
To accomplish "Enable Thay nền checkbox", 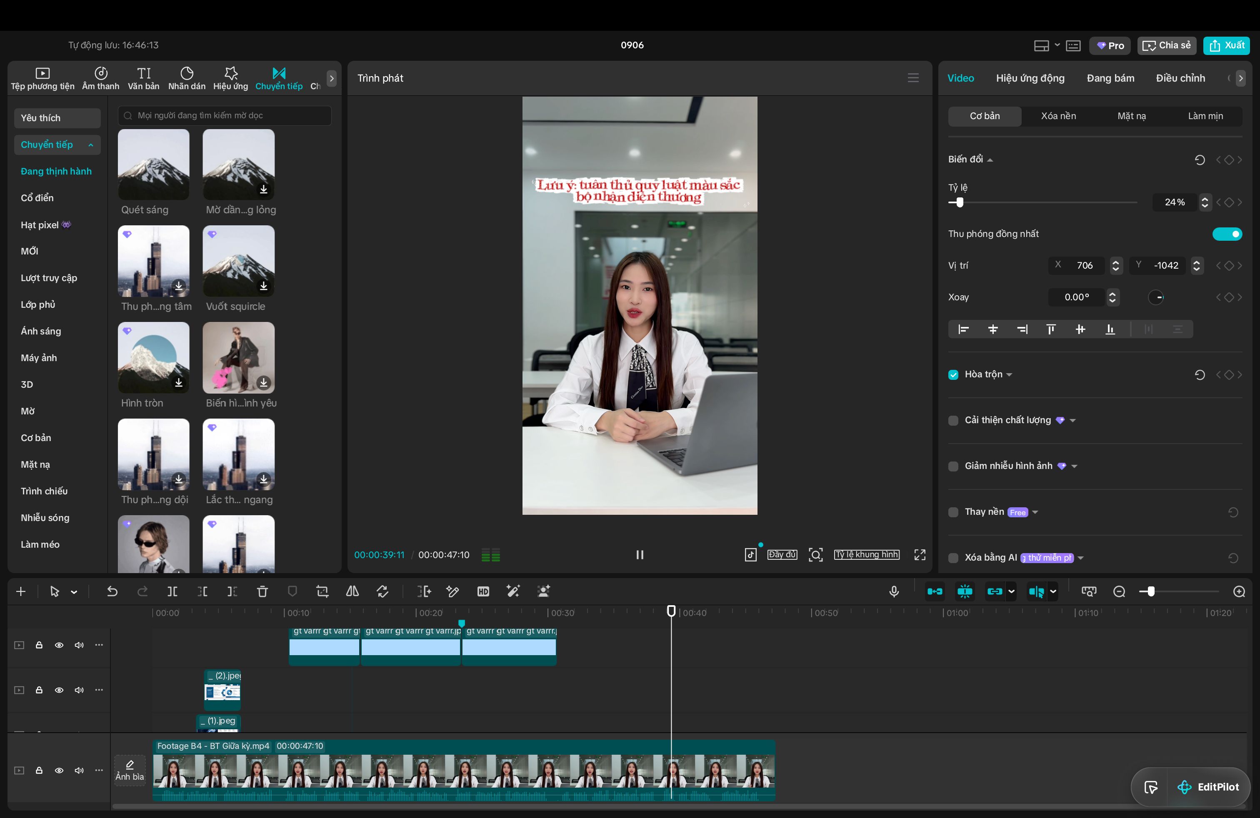I will pyautogui.click(x=953, y=512).
